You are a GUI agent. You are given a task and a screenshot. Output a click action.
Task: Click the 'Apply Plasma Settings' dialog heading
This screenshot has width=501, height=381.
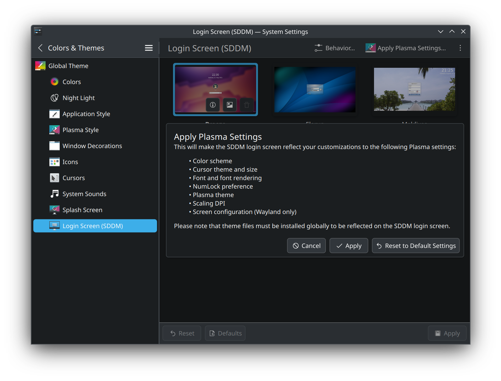(218, 137)
